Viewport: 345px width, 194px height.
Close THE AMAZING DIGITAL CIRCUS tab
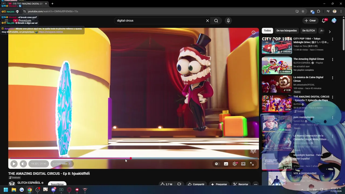(x=46, y=4)
